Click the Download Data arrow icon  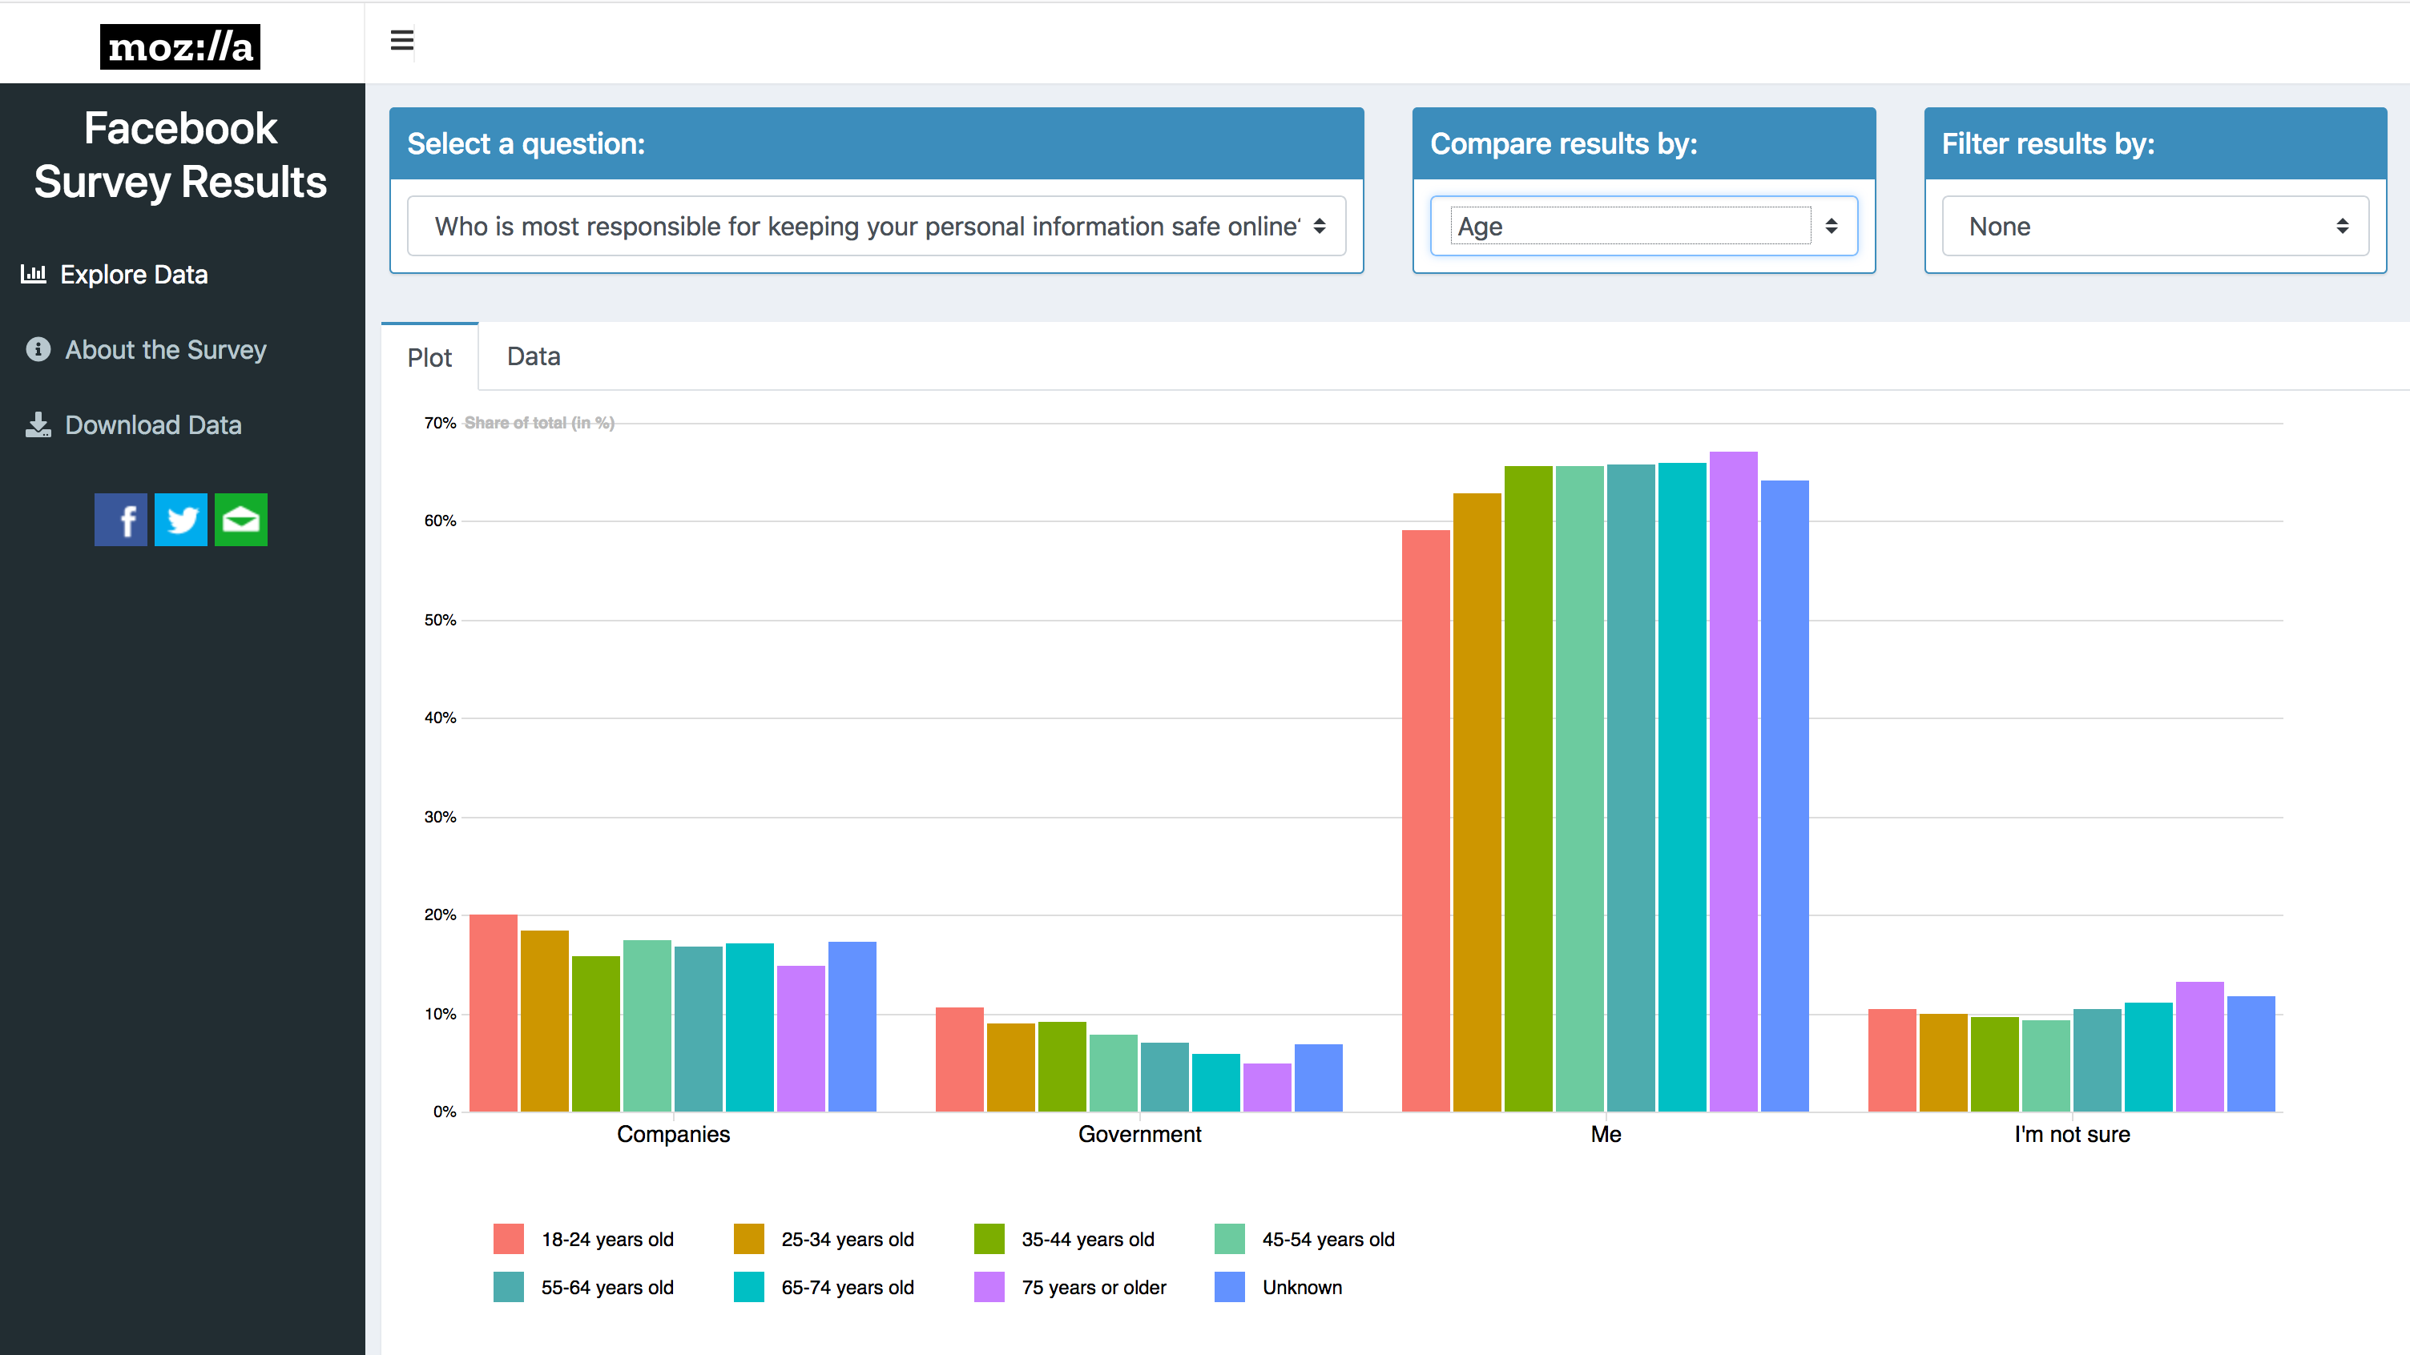pos(38,424)
